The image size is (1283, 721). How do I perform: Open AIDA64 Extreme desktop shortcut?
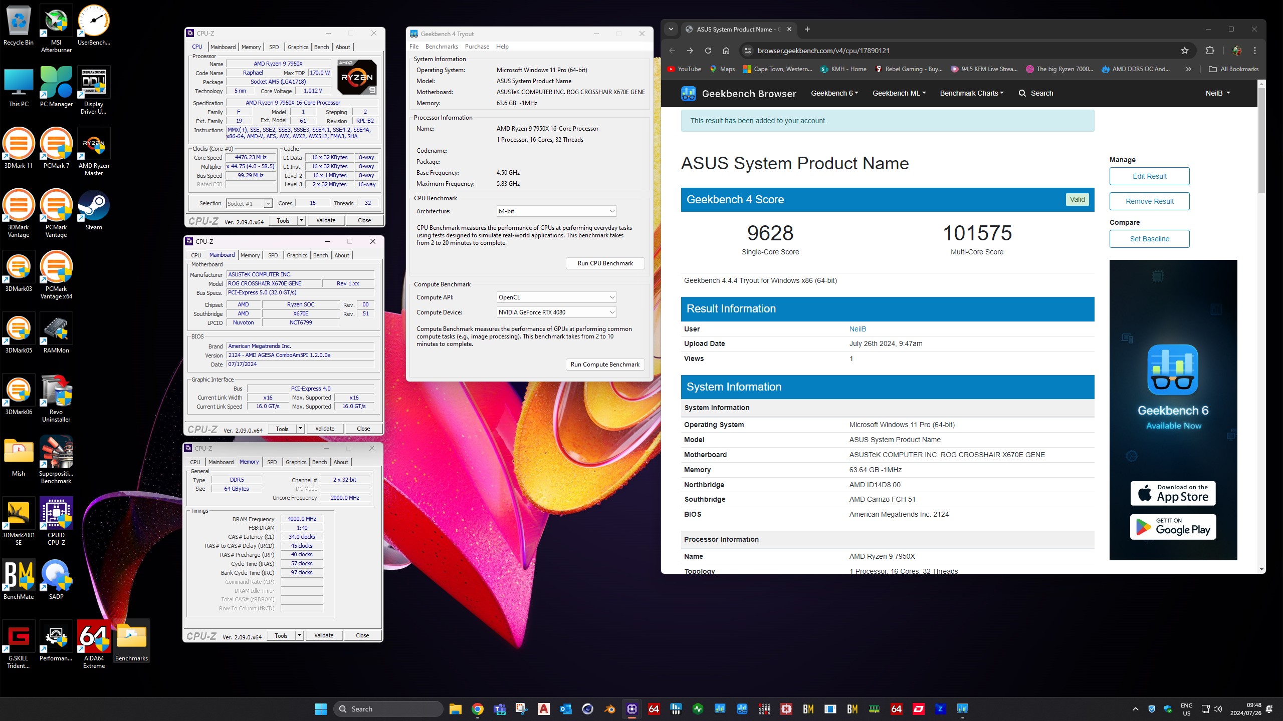pyautogui.click(x=94, y=644)
